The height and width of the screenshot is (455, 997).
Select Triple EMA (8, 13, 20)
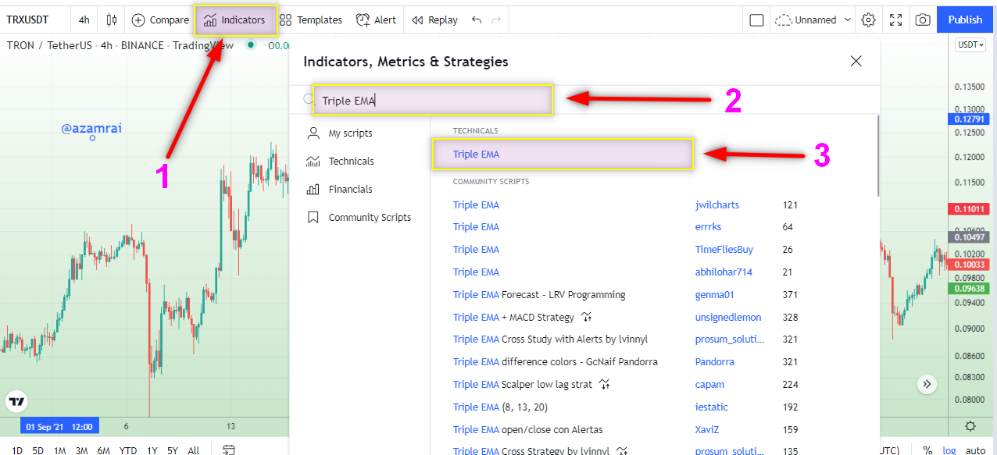[501, 407]
